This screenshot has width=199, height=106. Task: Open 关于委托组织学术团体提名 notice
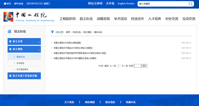click(80, 53)
